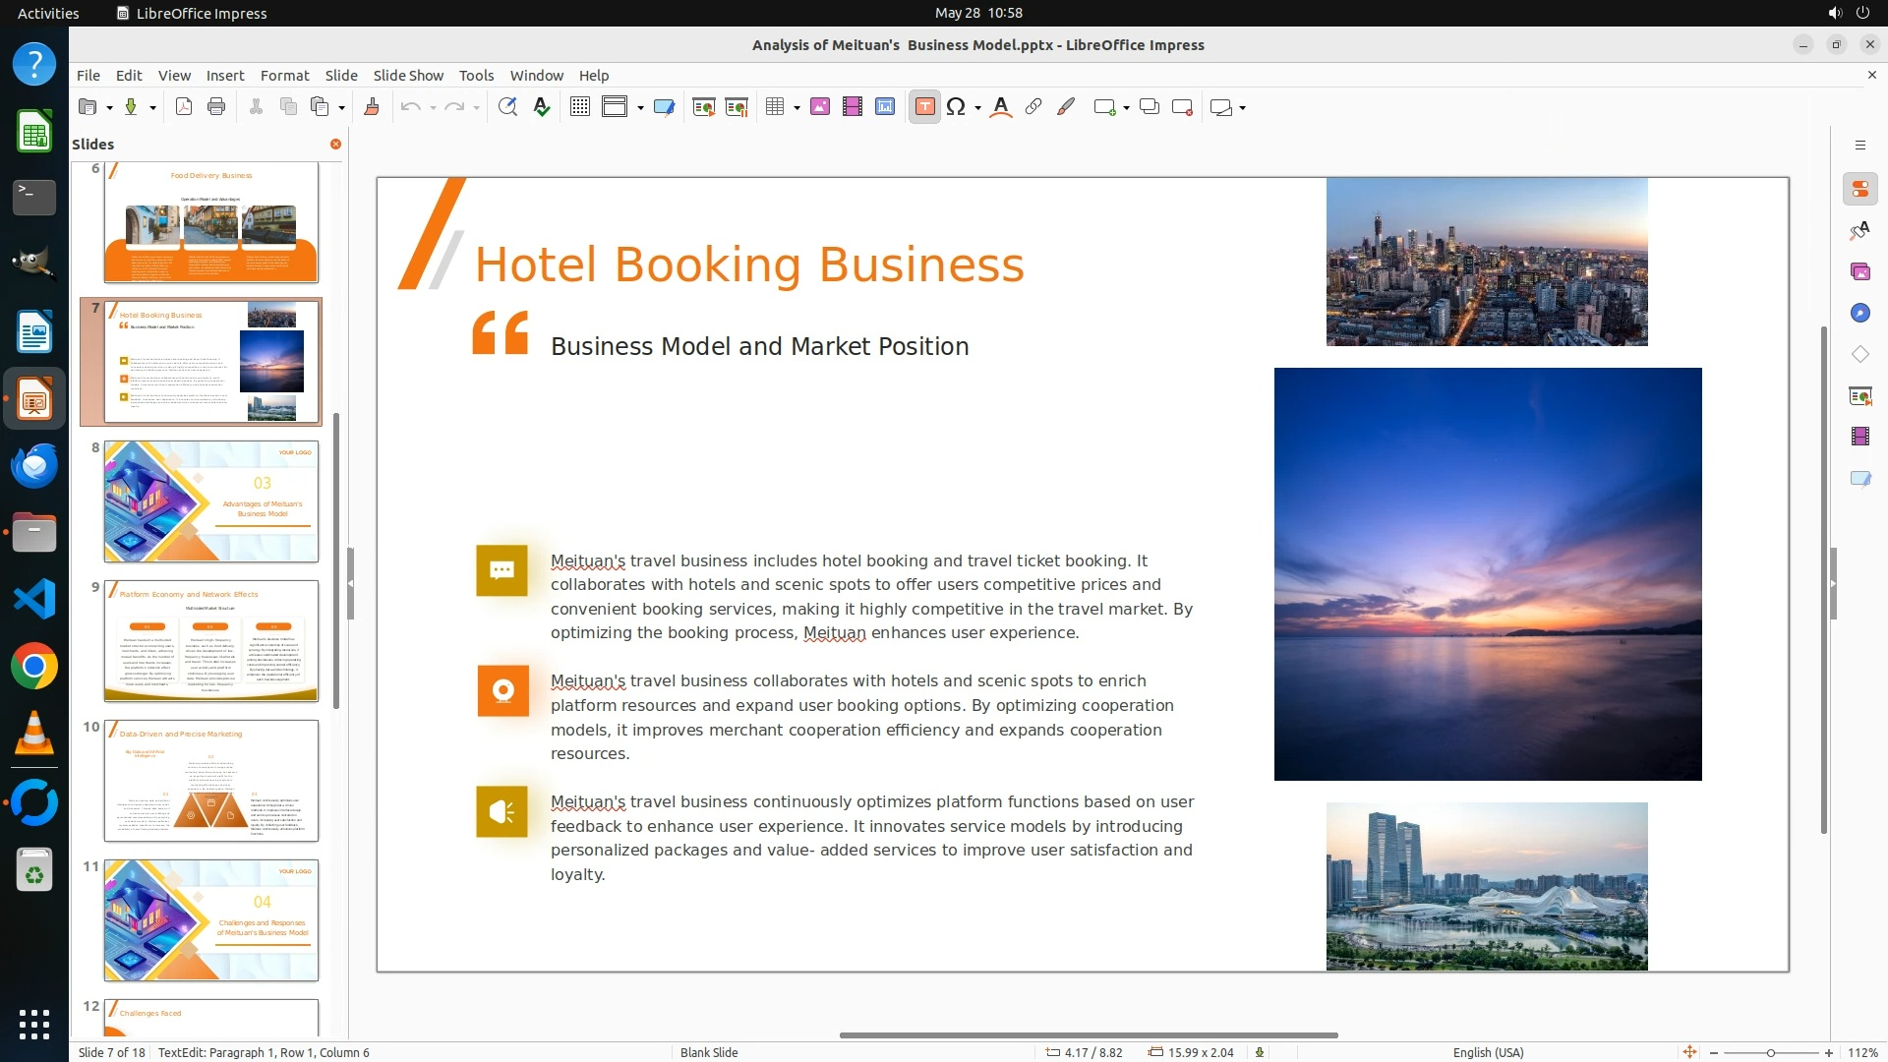1888x1062 pixels.
Task: Open the Slide Show menu
Action: coord(408,76)
